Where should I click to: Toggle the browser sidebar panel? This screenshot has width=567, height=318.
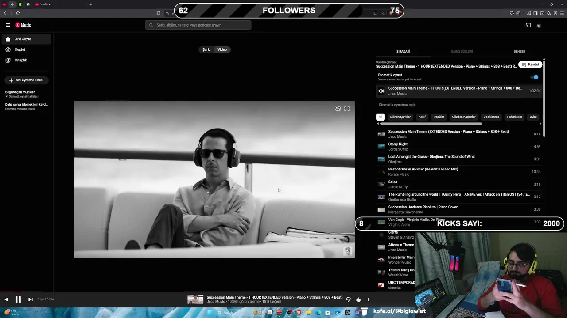(536, 13)
